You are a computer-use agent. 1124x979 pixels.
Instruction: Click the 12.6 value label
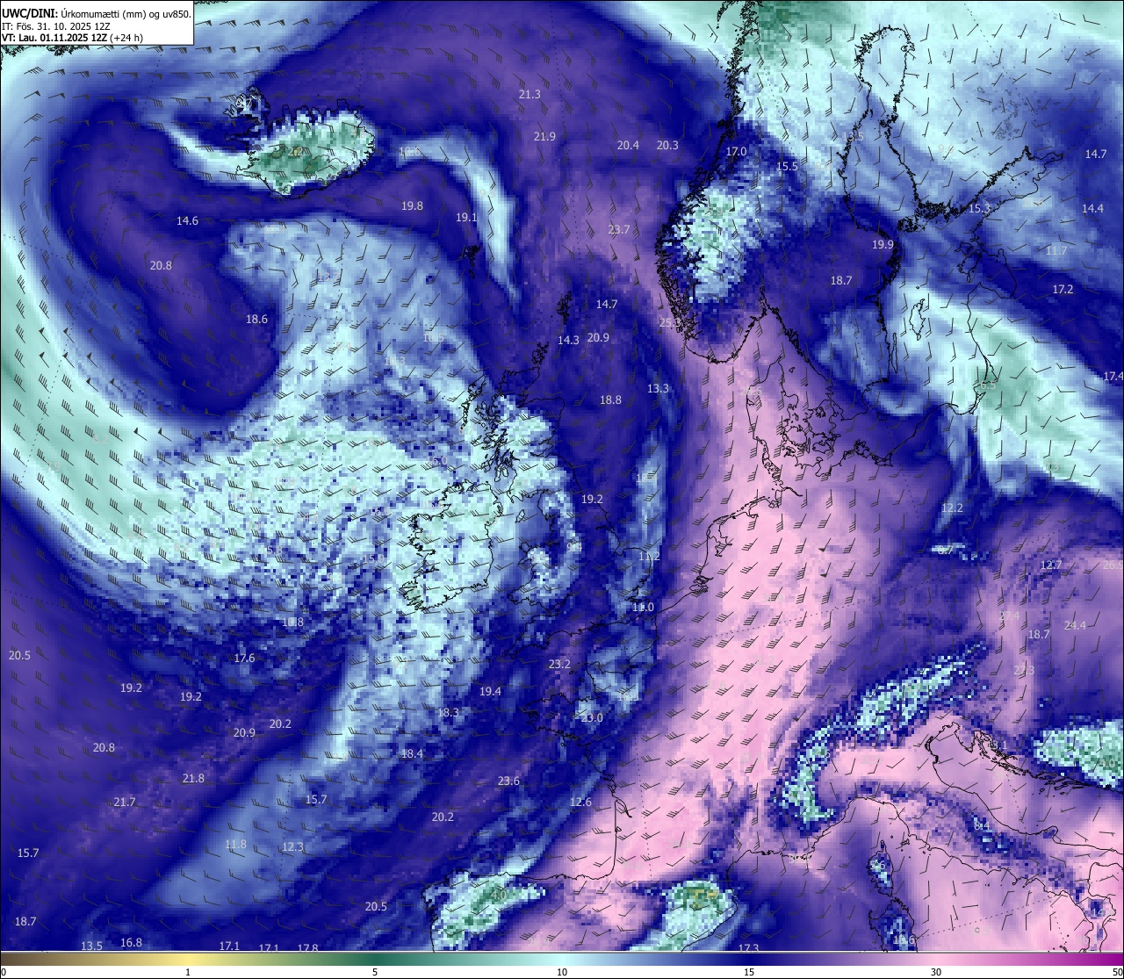580,802
